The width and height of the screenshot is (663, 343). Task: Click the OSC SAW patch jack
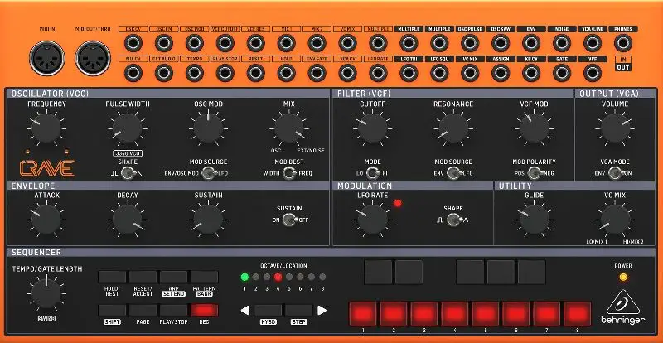coord(501,42)
